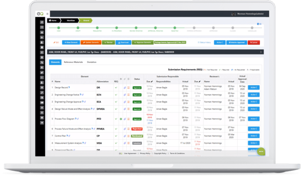
Task: Open the orange list icon in the CP row
Action: tap(129, 136)
